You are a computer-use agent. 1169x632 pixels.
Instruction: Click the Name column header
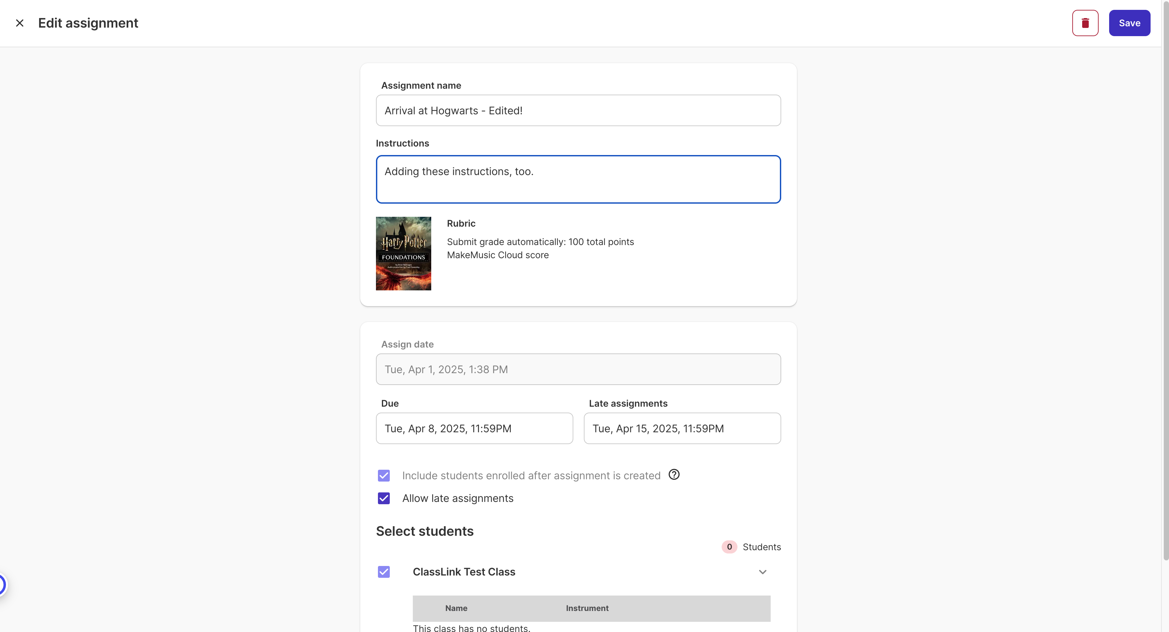point(456,608)
